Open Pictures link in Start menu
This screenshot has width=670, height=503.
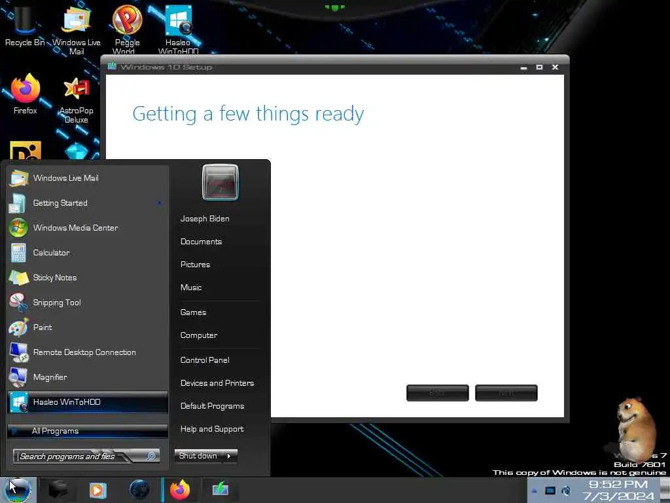(195, 265)
